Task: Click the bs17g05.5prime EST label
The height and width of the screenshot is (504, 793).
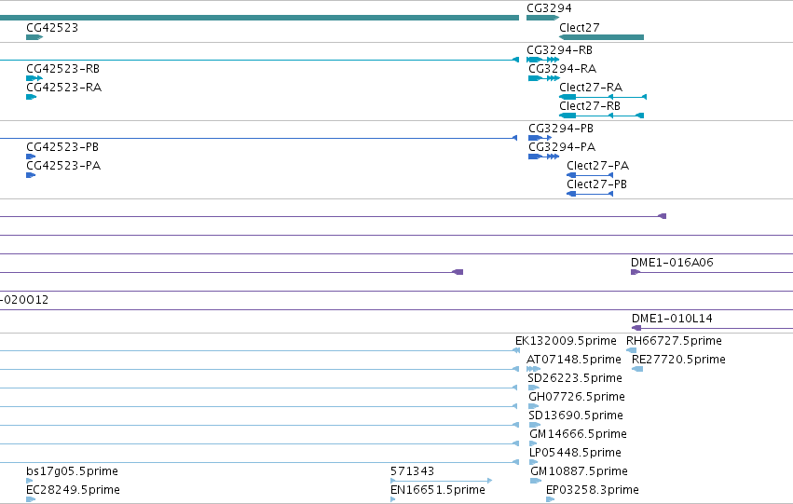Action: tap(73, 471)
